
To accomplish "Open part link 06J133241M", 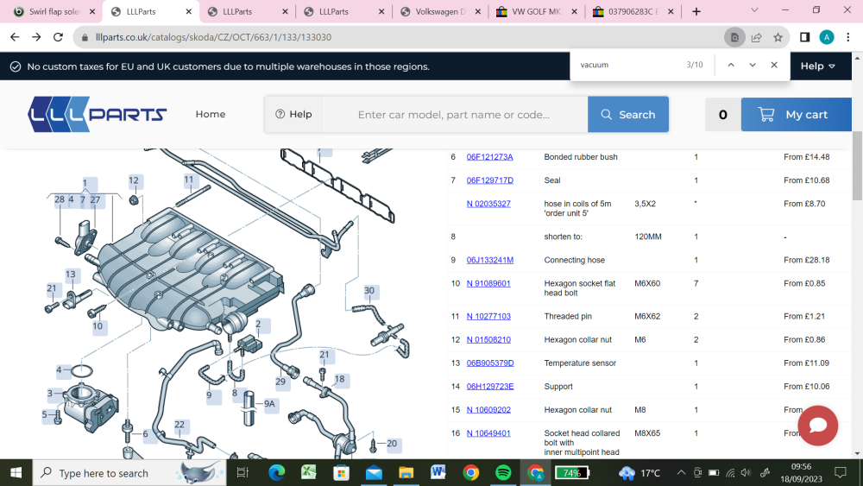I will (x=490, y=261).
